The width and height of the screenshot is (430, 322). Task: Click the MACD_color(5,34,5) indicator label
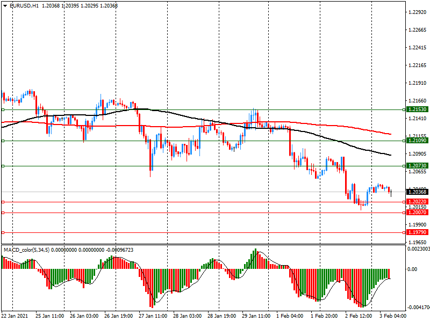pos(28,250)
